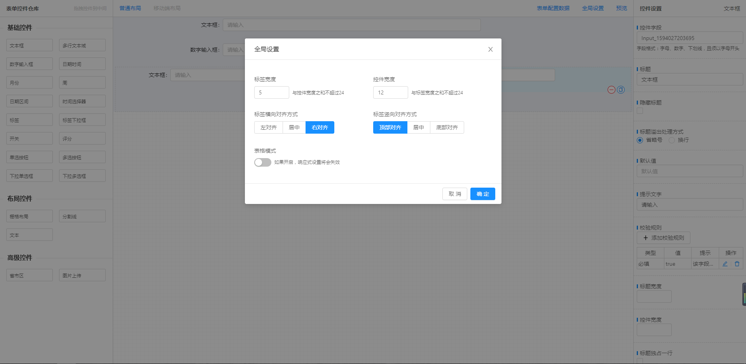Image resolution: width=746 pixels, height=364 pixels.
Task: Click the 标签宽度 number input
Action: (272, 92)
